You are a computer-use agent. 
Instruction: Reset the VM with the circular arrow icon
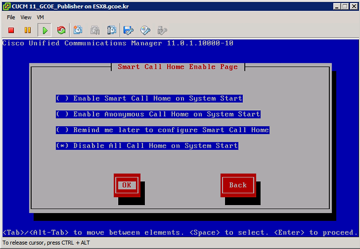[61, 30]
